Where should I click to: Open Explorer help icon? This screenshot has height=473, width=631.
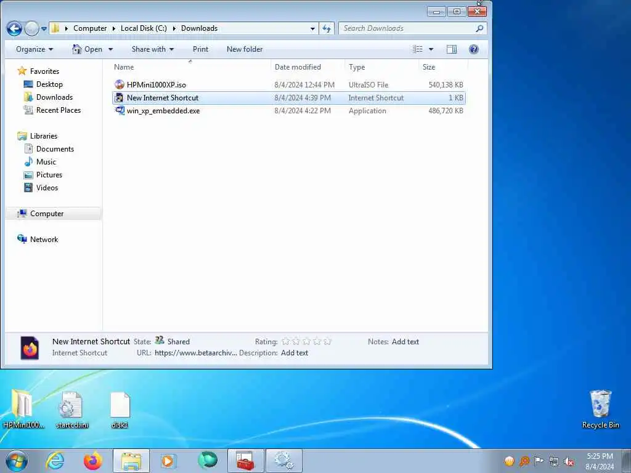coord(474,49)
